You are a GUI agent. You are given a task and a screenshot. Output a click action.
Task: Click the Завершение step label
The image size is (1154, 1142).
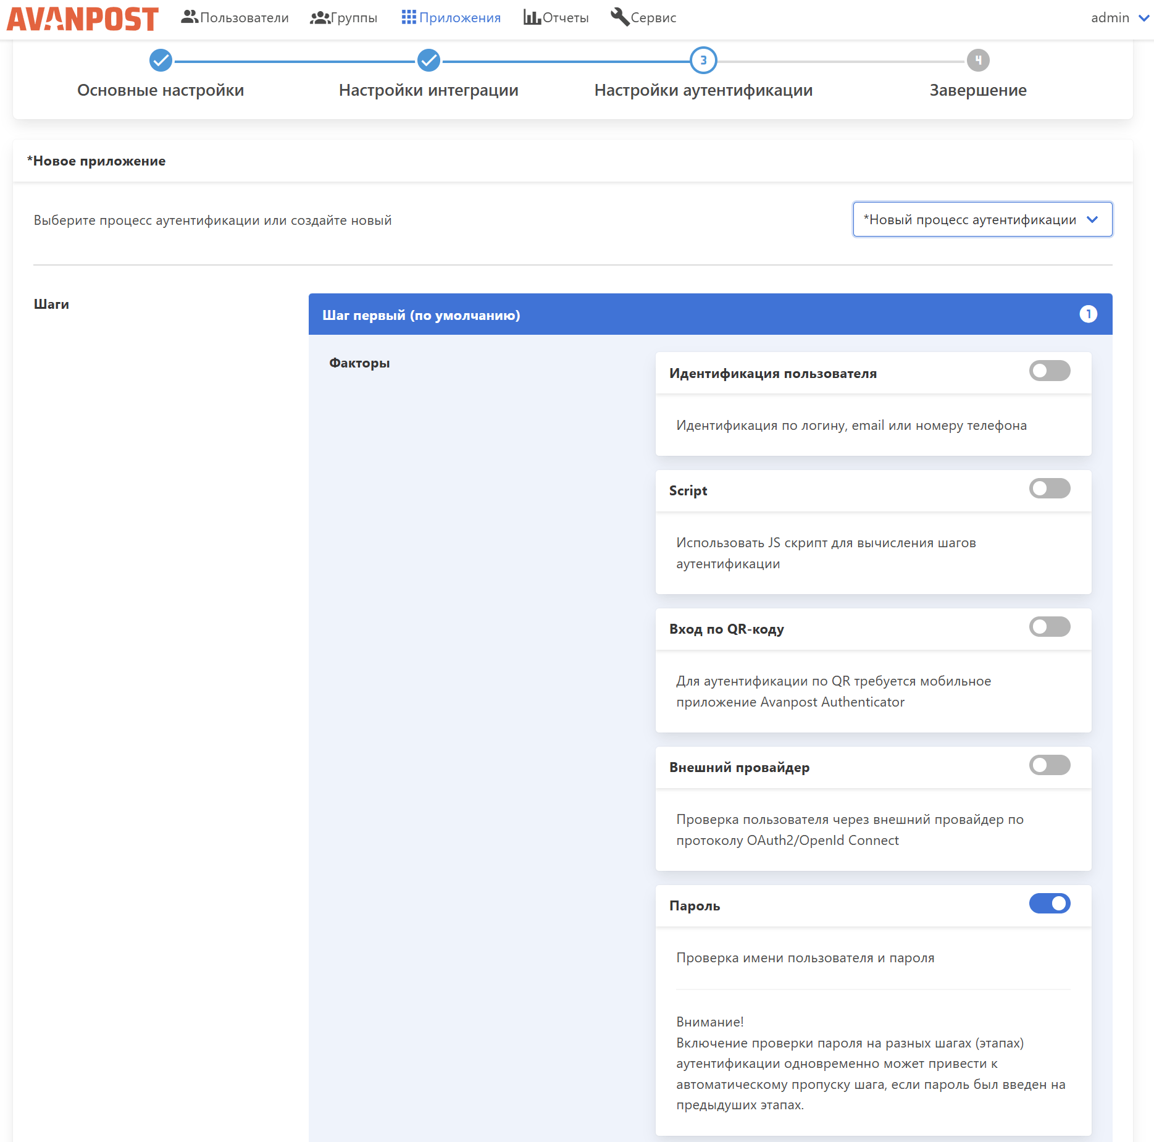pos(978,90)
